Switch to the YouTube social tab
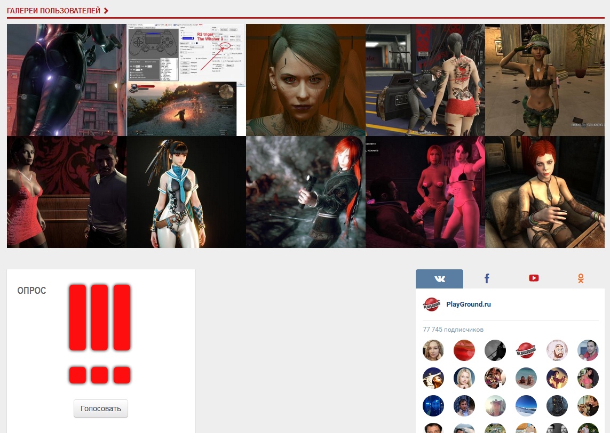 (x=534, y=279)
